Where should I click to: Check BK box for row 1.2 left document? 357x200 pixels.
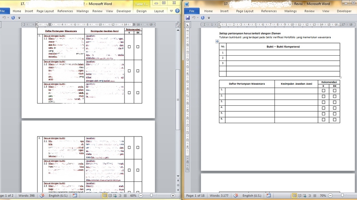pyautogui.click(x=138, y=71)
